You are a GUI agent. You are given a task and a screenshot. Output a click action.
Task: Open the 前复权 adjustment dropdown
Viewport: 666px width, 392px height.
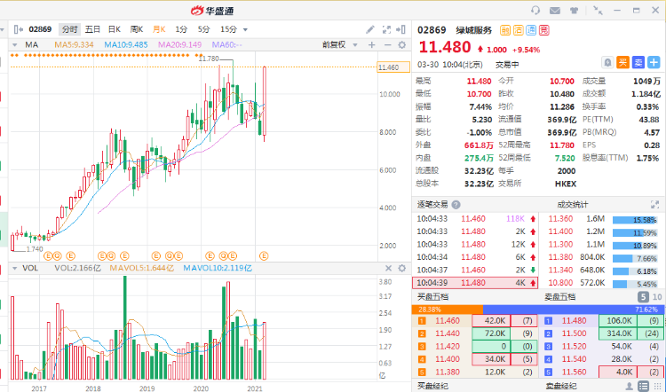point(335,43)
